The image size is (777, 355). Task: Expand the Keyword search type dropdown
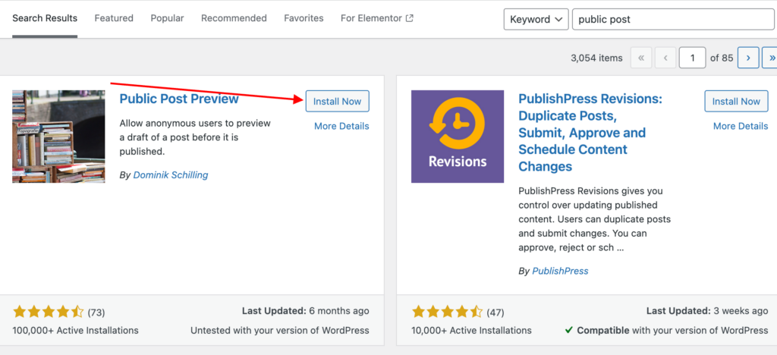pyautogui.click(x=536, y=19)
